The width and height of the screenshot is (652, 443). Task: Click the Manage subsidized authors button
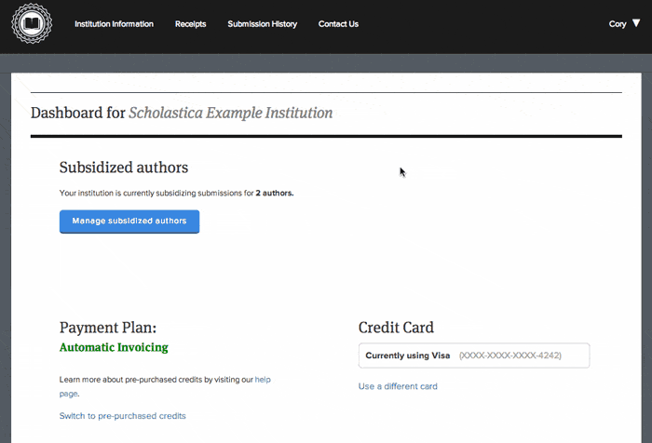(x=129, y=221)
